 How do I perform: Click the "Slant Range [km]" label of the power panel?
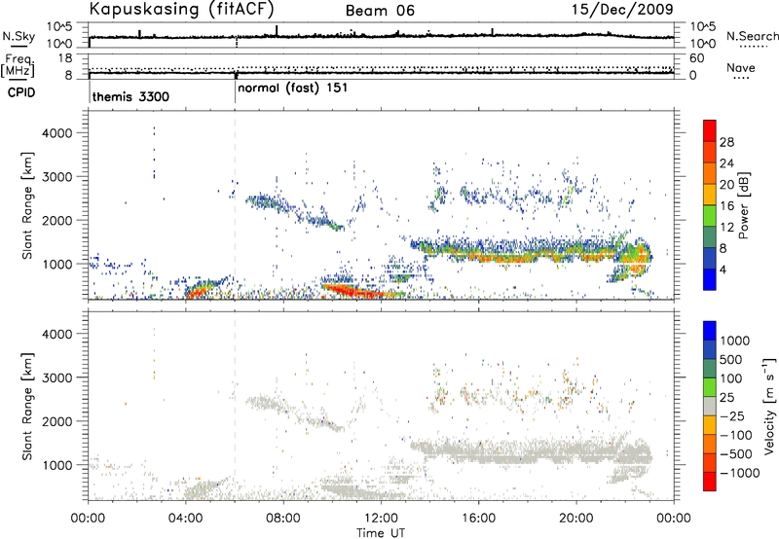point(27,205)
